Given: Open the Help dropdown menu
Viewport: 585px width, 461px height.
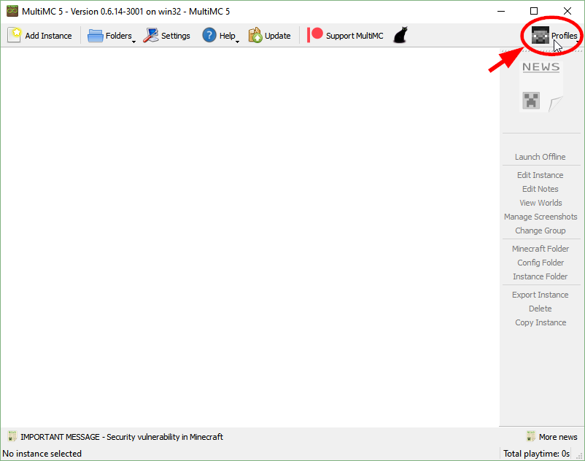Looking at the screenshot, I should [220, 36].
